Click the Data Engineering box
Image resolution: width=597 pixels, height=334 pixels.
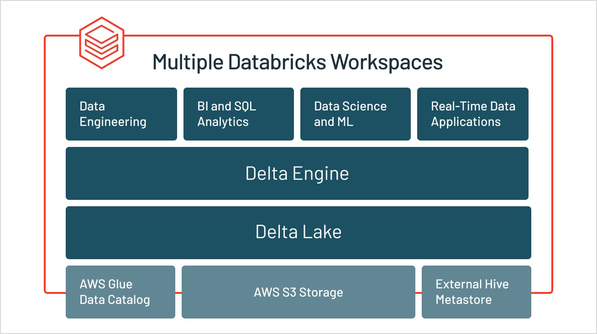[121, 114]
